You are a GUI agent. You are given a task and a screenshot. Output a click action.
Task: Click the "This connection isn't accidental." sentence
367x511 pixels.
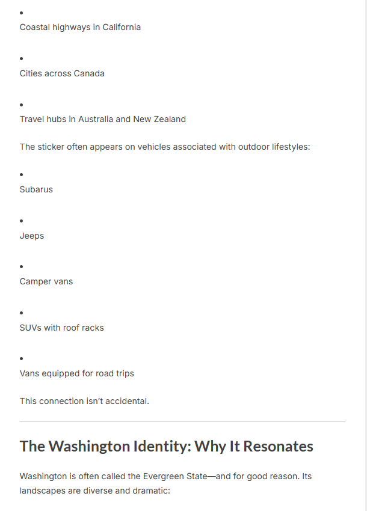[x=84, y=401]
